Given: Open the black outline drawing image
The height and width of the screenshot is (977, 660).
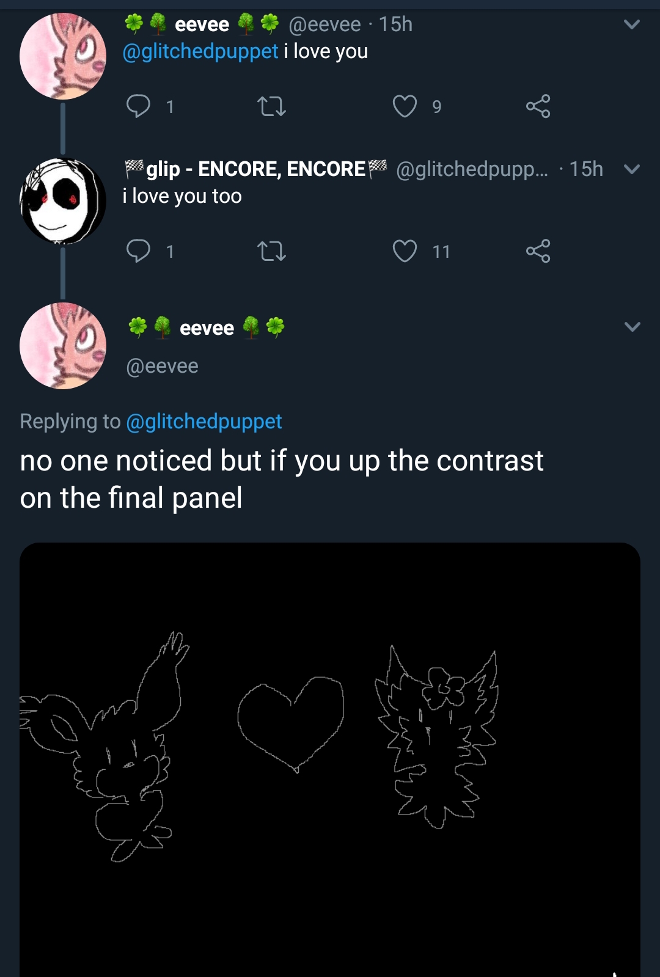Looking at the screenshot, I should (330, 759).
